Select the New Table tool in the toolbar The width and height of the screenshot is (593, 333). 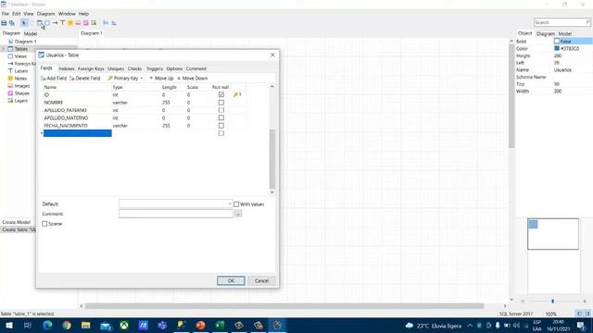(40, 23)
